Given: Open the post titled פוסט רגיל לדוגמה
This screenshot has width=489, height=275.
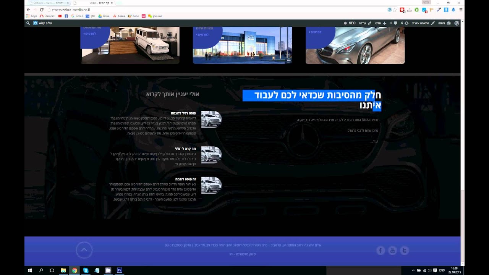Looking at the screenshot, I should (x=184, y=113).
